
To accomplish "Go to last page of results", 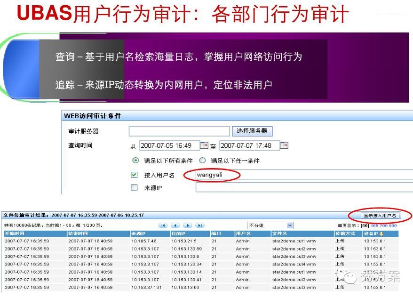I will (x=200, y=225).
